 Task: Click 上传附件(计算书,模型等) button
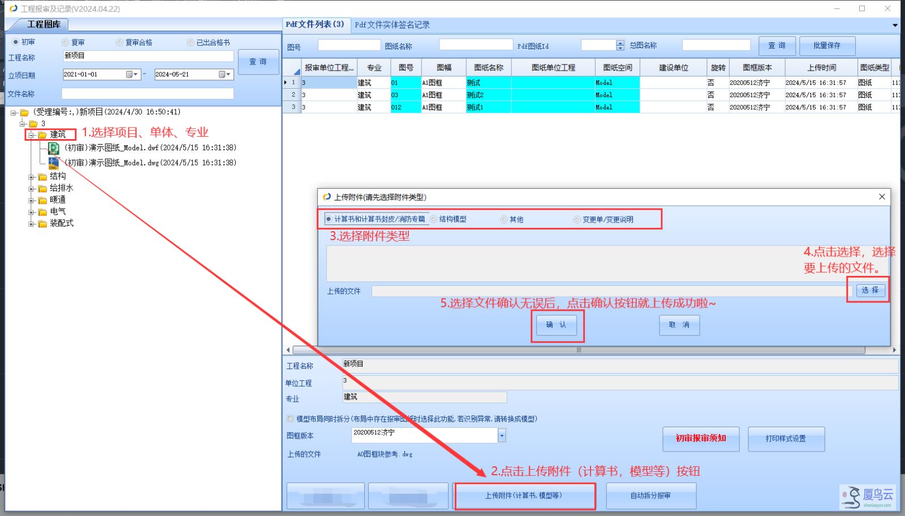tap(524, 496)
